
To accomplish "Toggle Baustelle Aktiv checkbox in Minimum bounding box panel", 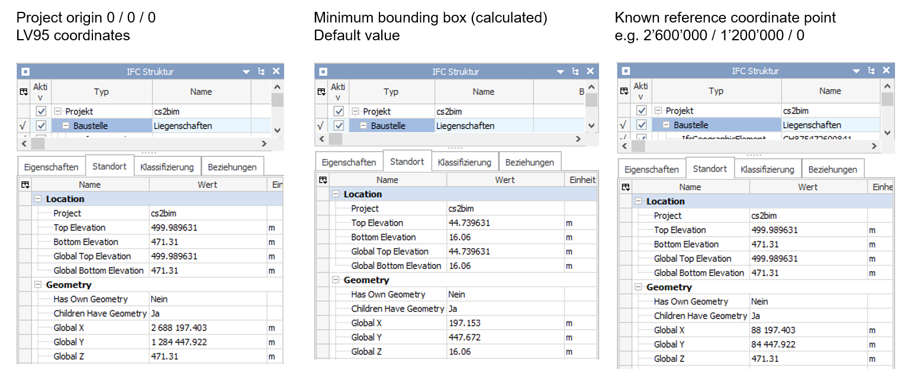I will tap(339, 126).
